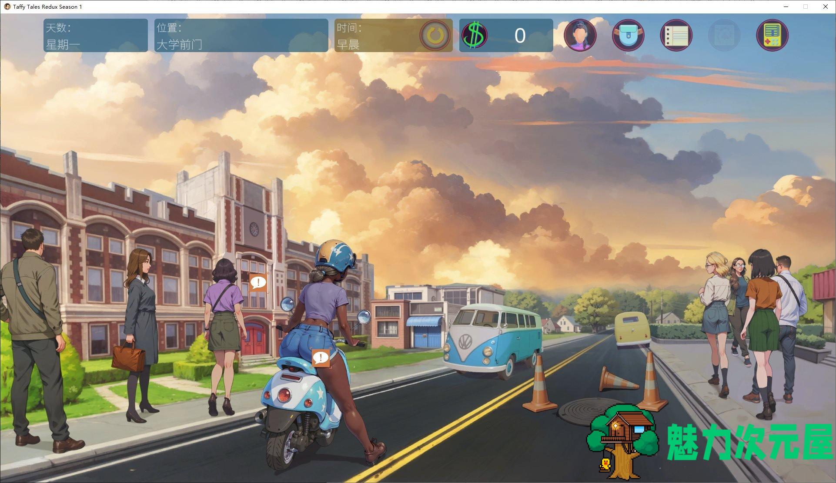The width and height of the screenshot is (836, 483).
Task: Click the green dollar sign money icon
Action: [x=475, y=35]
